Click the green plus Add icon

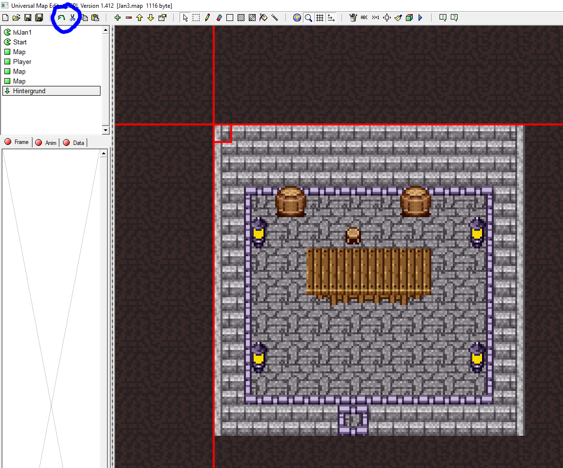[x=118, y=18]
